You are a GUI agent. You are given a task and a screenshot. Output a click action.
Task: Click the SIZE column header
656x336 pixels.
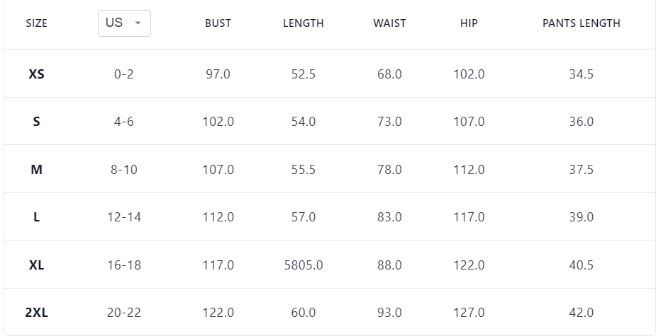36,23
